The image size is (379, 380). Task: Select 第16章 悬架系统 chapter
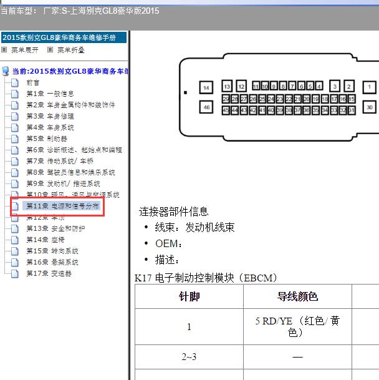(x=52, y=262)
